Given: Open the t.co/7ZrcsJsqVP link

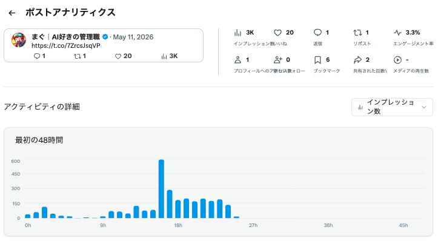Looking at the screenshot, I should pyautogui.click(x=66, y=45).
